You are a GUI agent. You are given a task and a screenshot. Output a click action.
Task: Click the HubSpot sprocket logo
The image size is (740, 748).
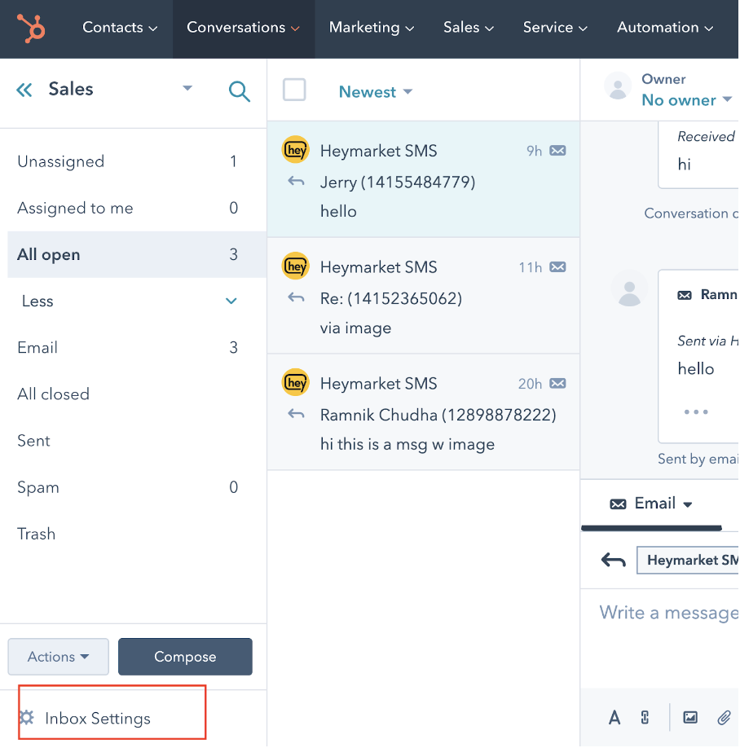(31, 28)
